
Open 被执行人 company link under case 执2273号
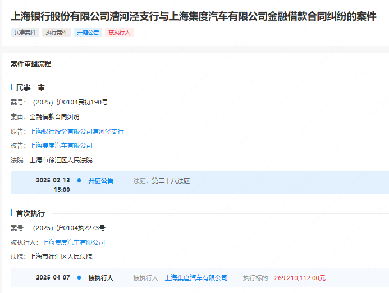pyautogui.click(x=74, y=242)
